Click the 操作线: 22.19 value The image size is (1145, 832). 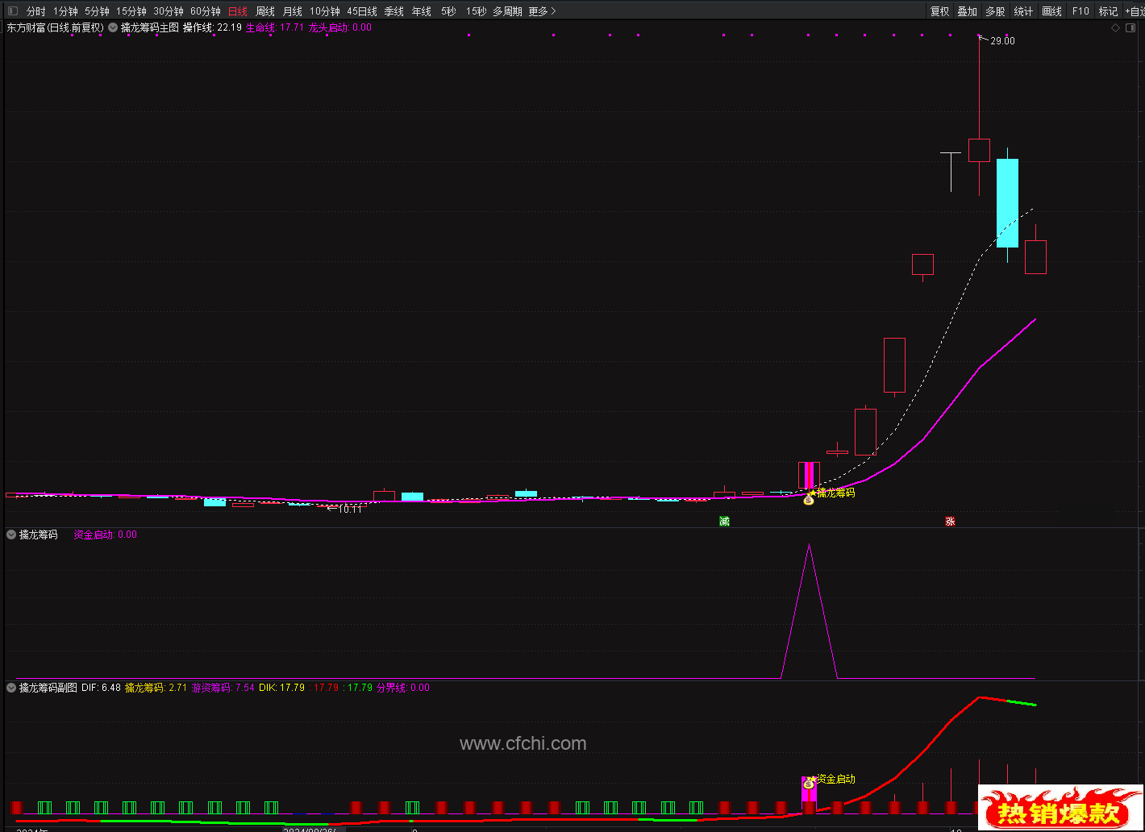(x=212, y=27)
